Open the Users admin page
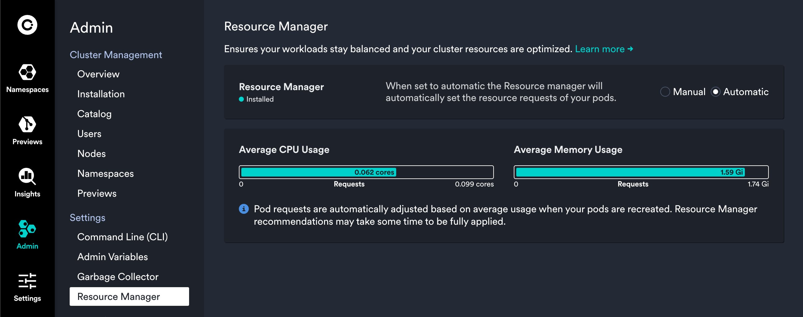The height and width of the screenshot is (317, 803). [89, 134]
